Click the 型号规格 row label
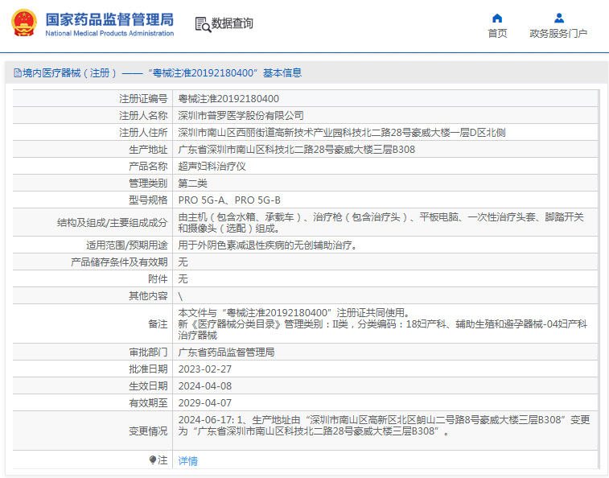 (x=148, y=200)
